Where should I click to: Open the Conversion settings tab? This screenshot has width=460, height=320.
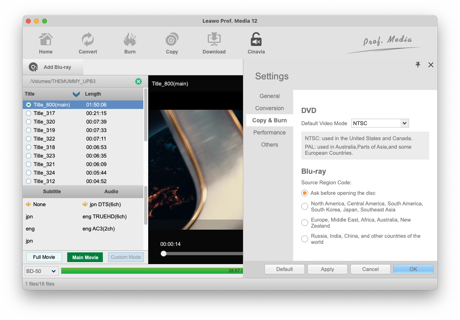[269, 108]
